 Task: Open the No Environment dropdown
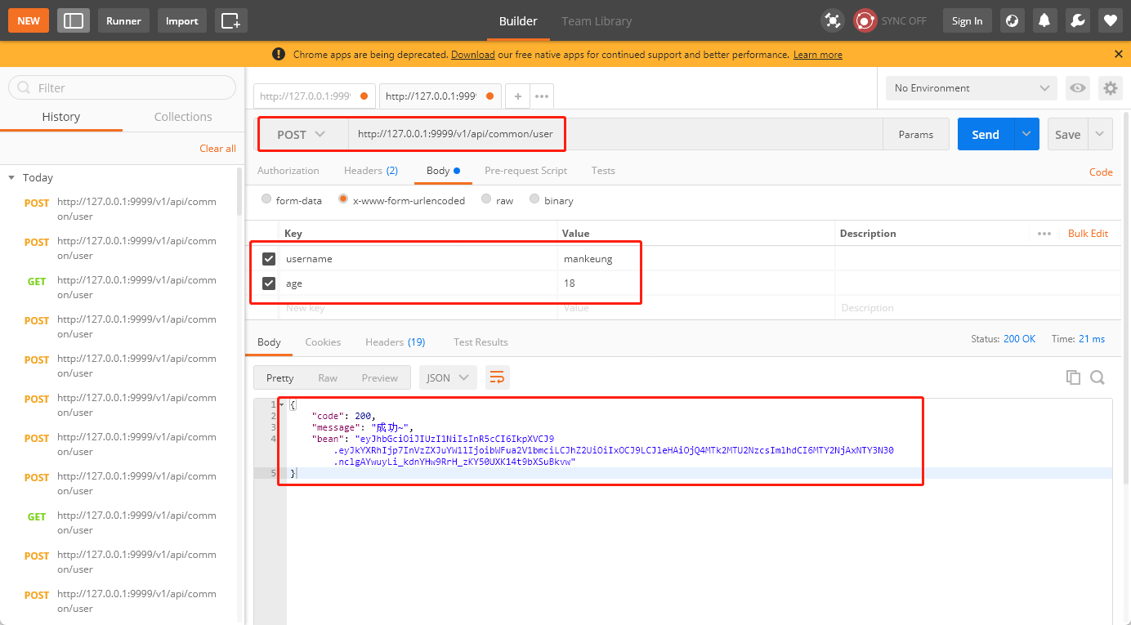971,88
